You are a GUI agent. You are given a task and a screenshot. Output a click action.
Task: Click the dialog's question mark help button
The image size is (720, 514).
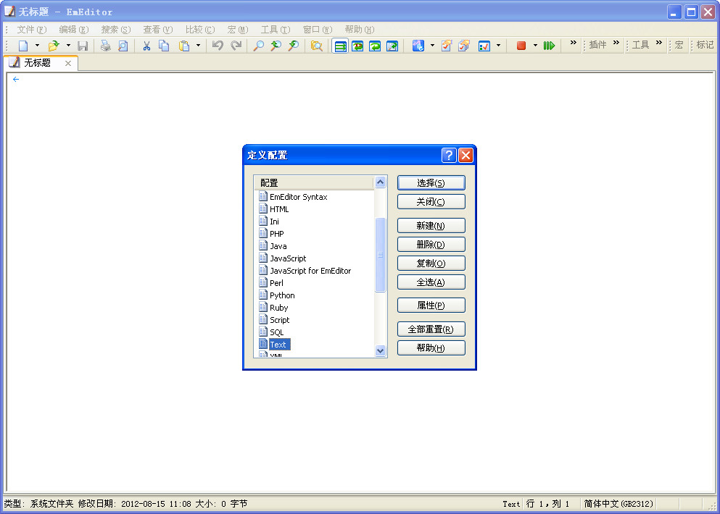point(449,155)
